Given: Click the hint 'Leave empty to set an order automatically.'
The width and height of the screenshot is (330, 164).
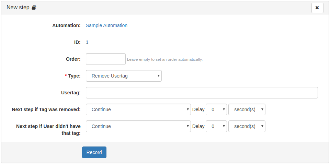Looking at the screenshot, I should click(165, 59).
